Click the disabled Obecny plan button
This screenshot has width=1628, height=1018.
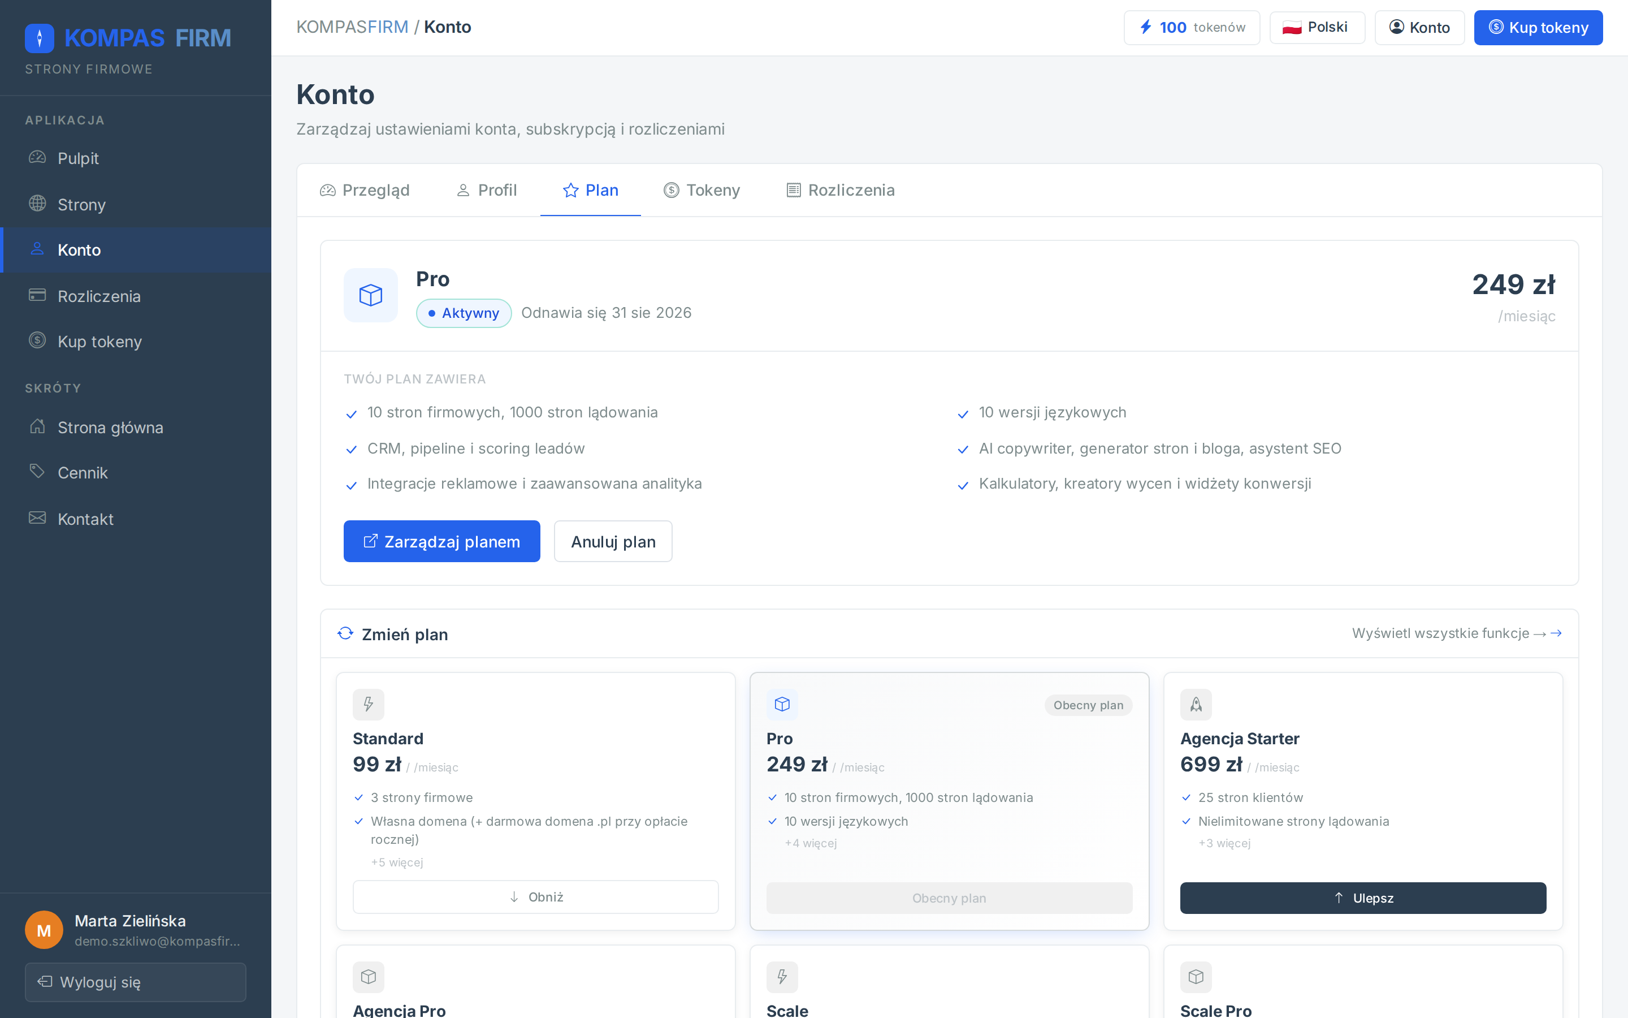click(949, 898)
